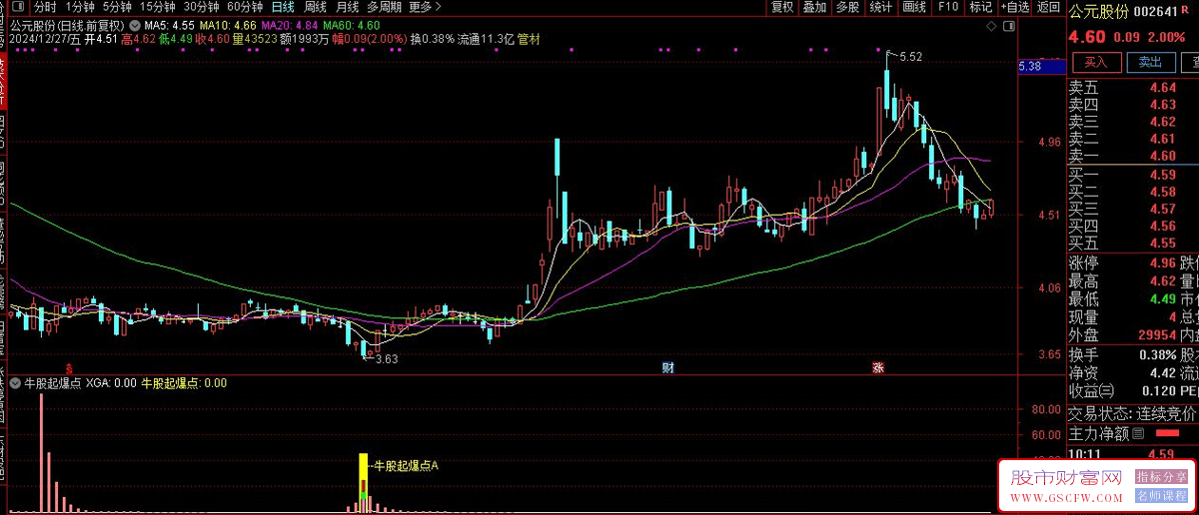
Task: Toggle the panel icon left of 分时
Action: 20,7
